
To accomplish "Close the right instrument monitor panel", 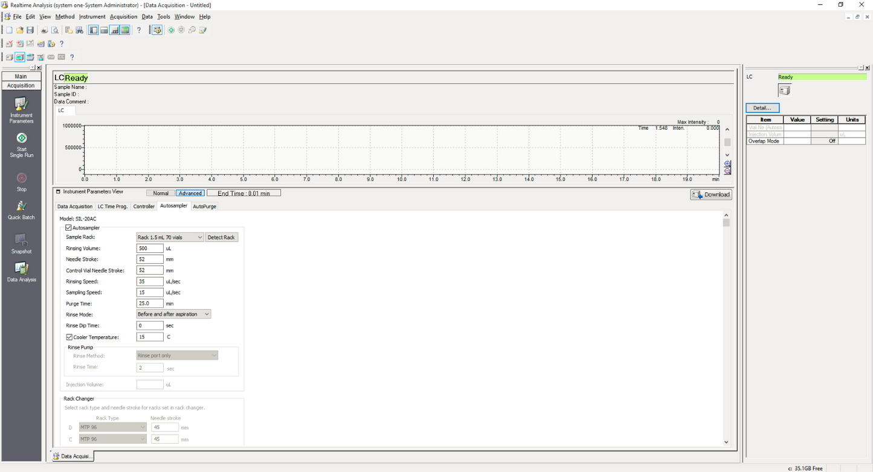I will (868, 68).
